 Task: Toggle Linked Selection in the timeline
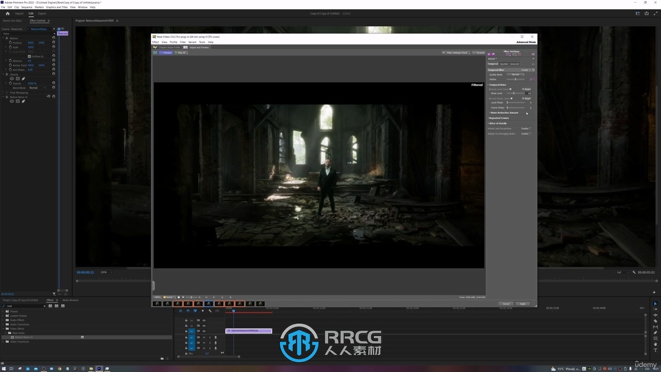click(x=195, y=311)
